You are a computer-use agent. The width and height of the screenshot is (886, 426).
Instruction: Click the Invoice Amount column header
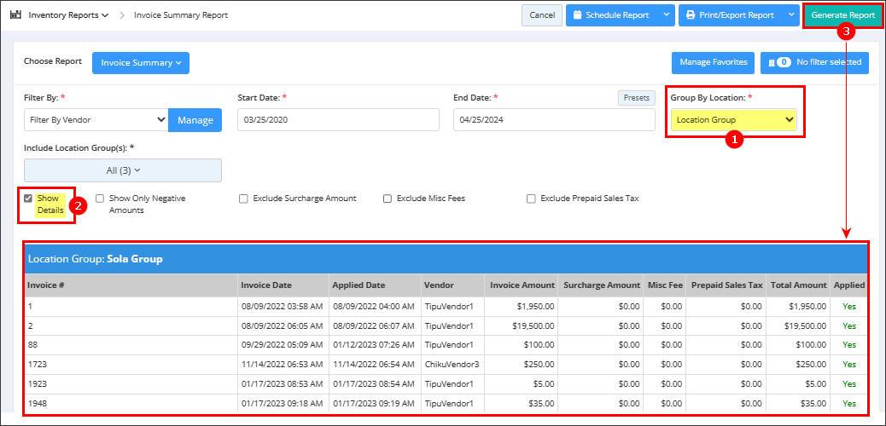tap(521, 285)
